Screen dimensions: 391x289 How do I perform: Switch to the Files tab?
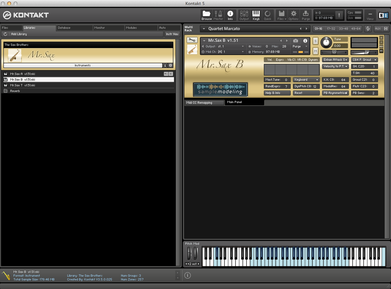click(x=12, y=28)
